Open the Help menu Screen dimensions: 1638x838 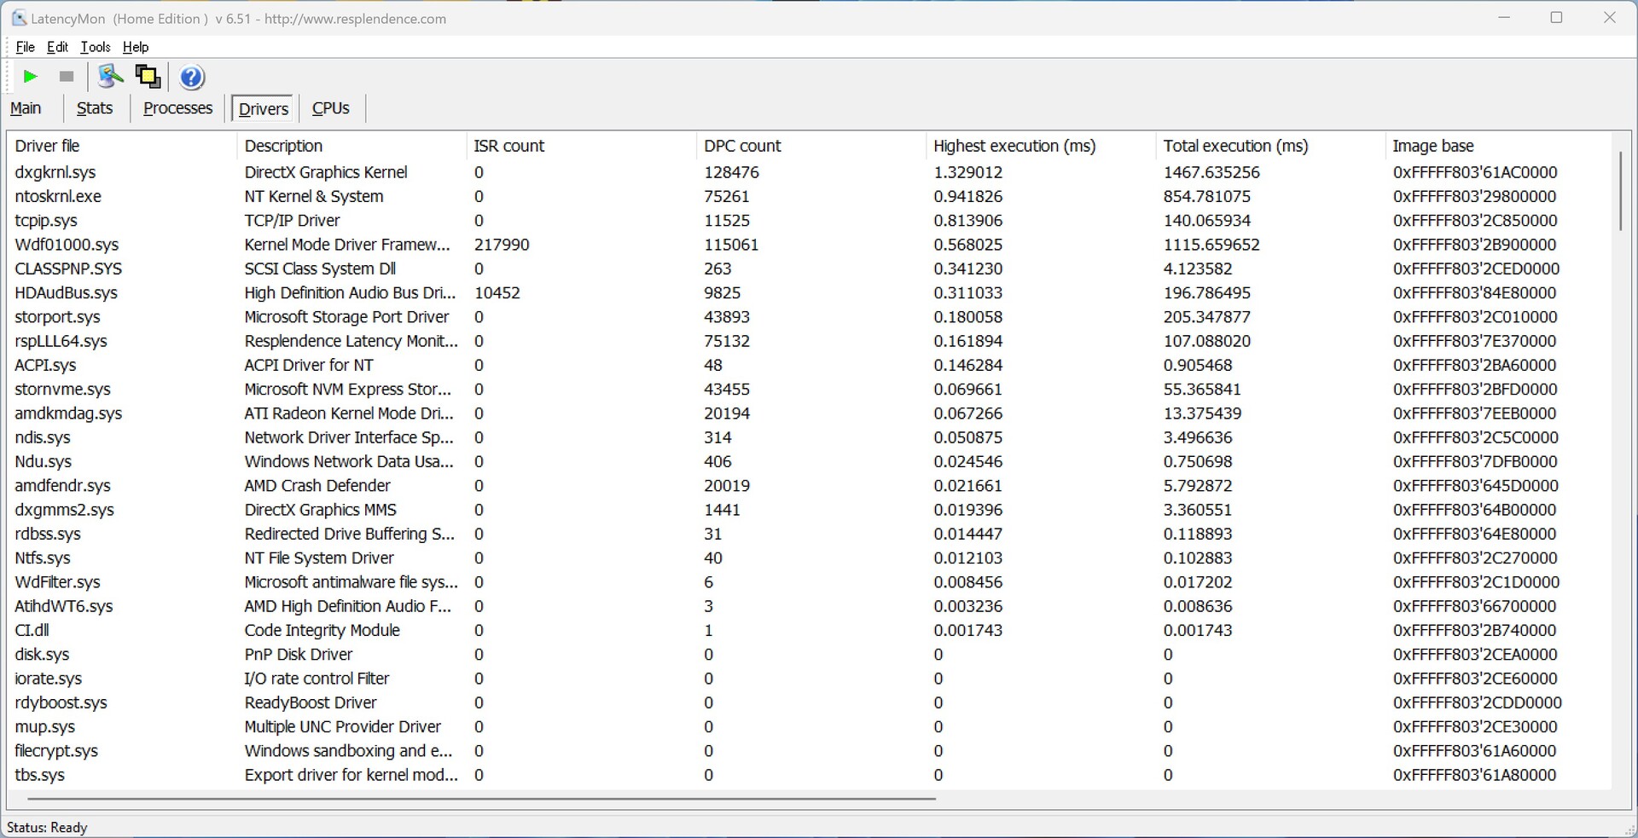(136, 47)
